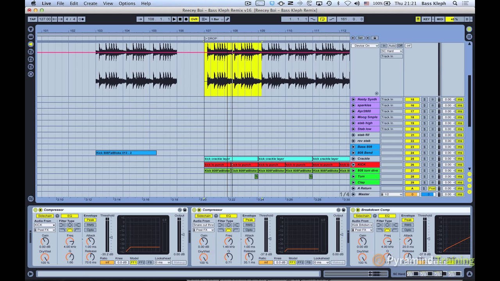
Task: Open KICK Audio From dropdown
Action: (x=45, y=225)
